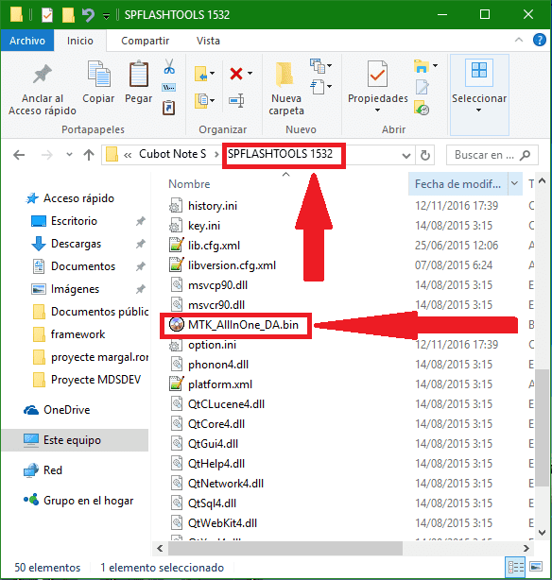Click the vertical scrollbar down arrow

pos(543,533)
